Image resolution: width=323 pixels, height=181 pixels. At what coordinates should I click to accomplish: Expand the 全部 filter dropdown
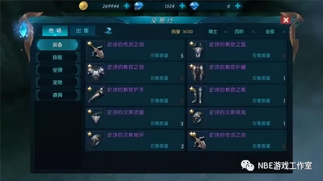tap(275, 31)
